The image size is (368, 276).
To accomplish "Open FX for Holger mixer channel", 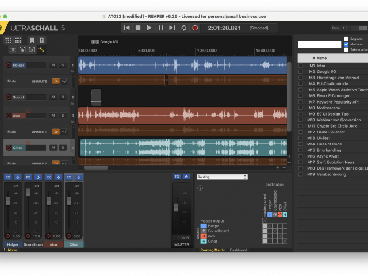I will (x=7, y=177).
